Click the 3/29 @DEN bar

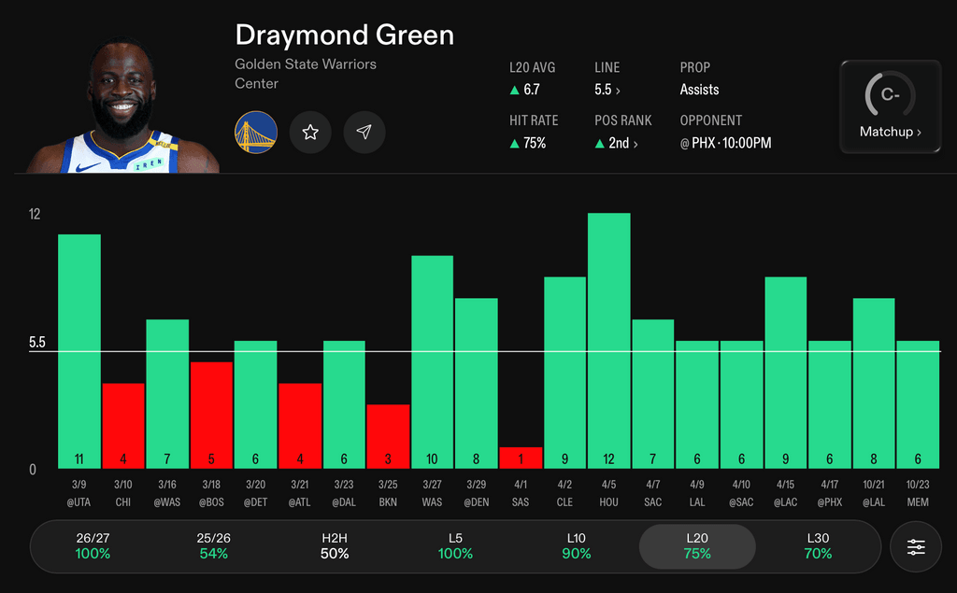(476, 383)
